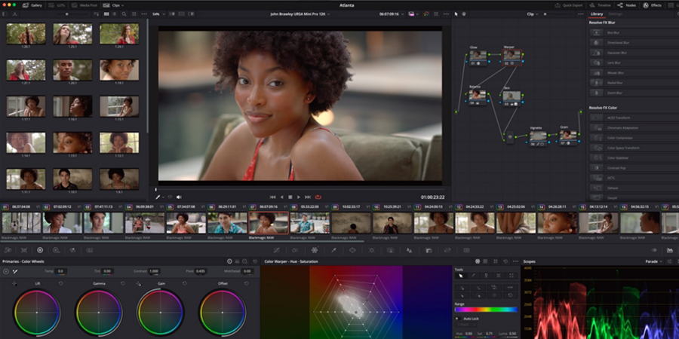Open the Scopes Parade type dropdown
Viewport: 679px width, 339px height.
click(x=654, y=261)
